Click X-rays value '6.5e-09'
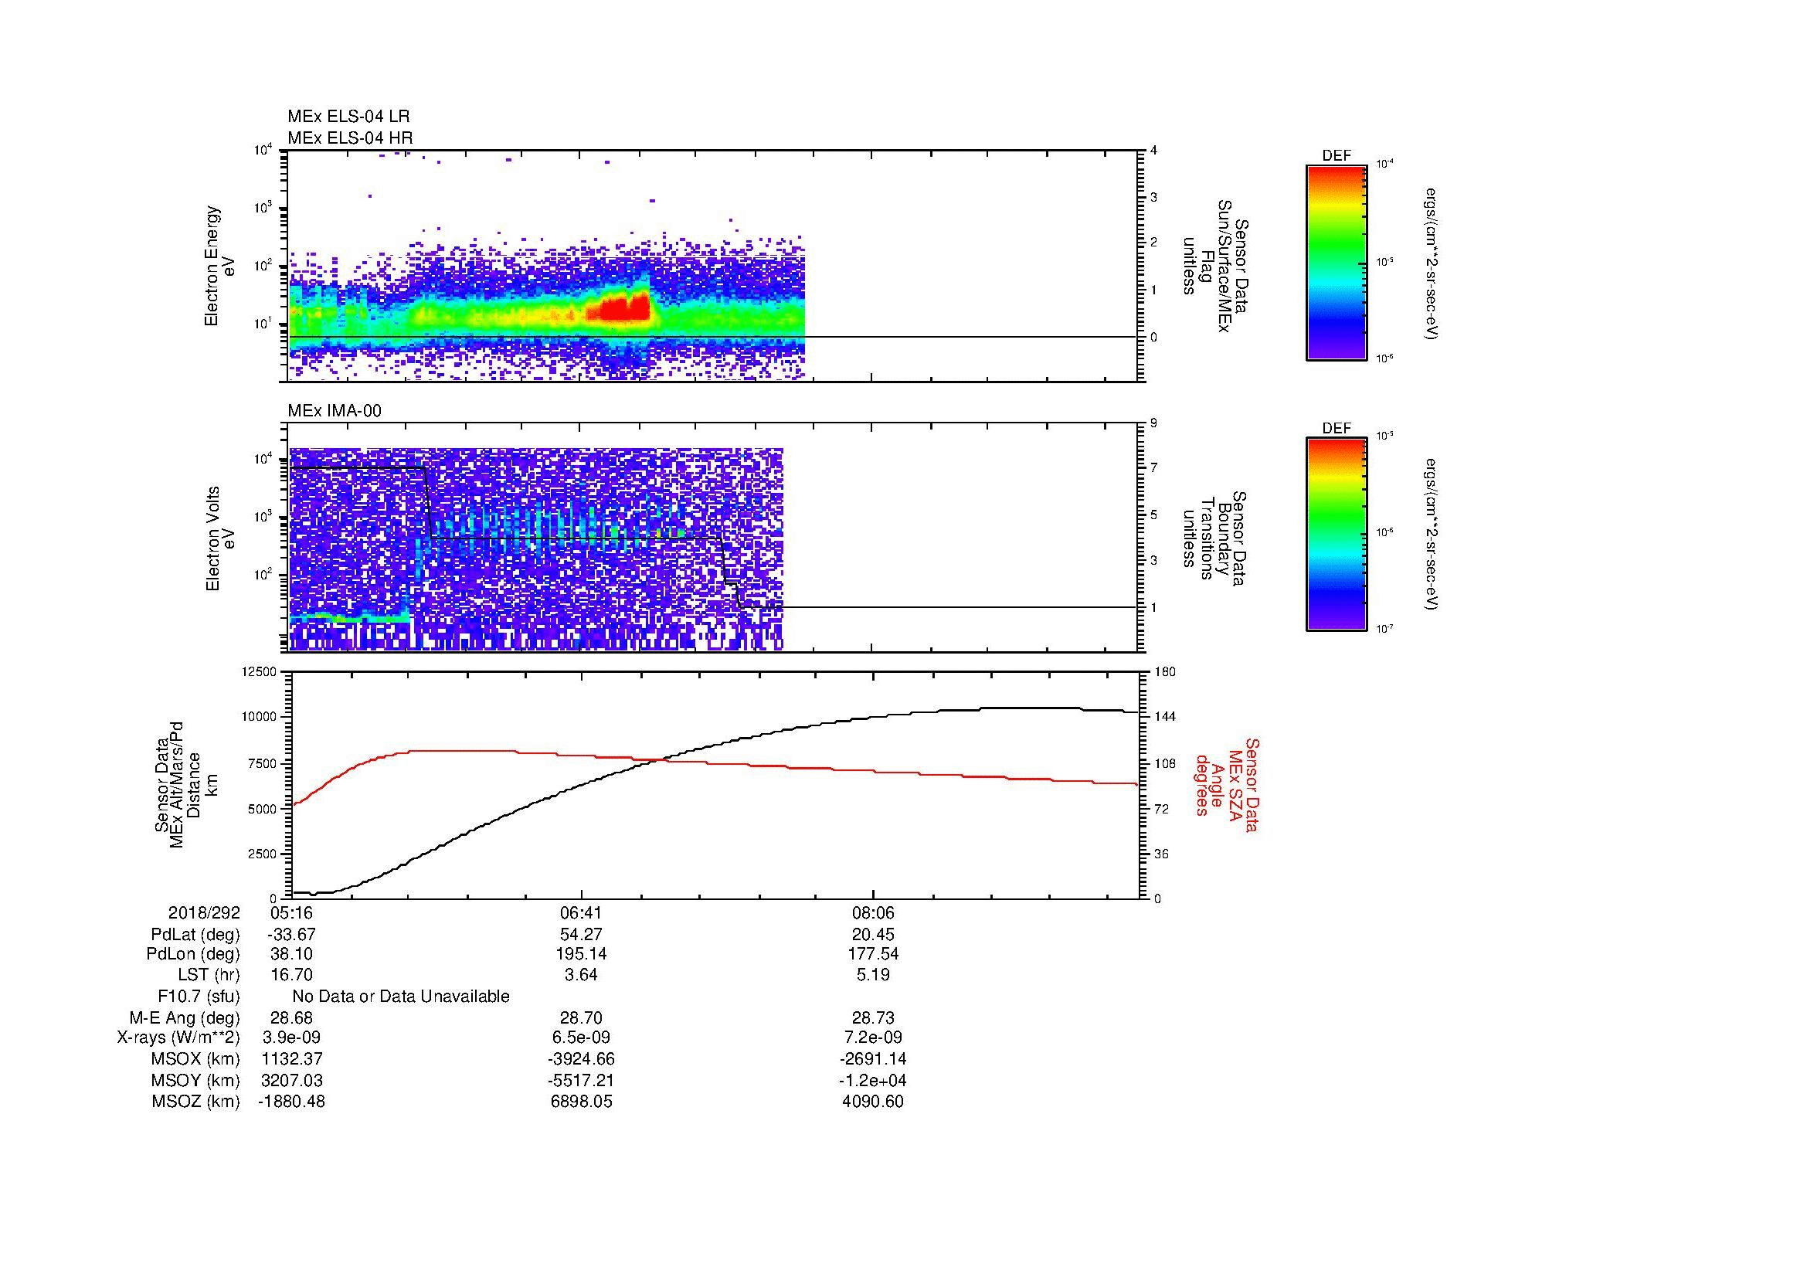Screen dimensions: 1807x1277 (x=581, y=1038)
